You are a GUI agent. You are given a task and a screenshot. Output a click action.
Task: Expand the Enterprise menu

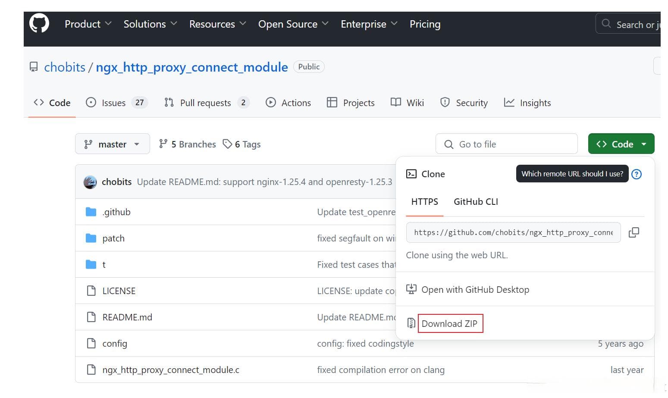point(369,24)
